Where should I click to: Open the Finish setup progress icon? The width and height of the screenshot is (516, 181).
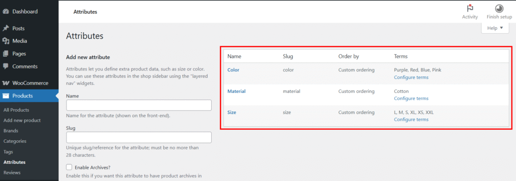(499, 9)
